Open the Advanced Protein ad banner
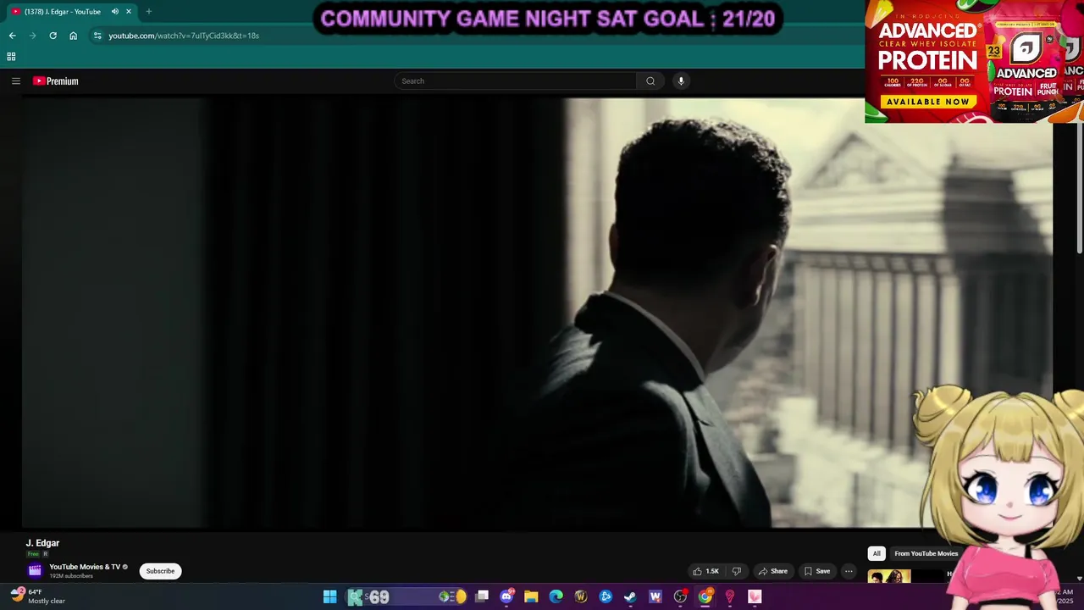The height and width of the screenshot is (610, 1084). point(974,61)
